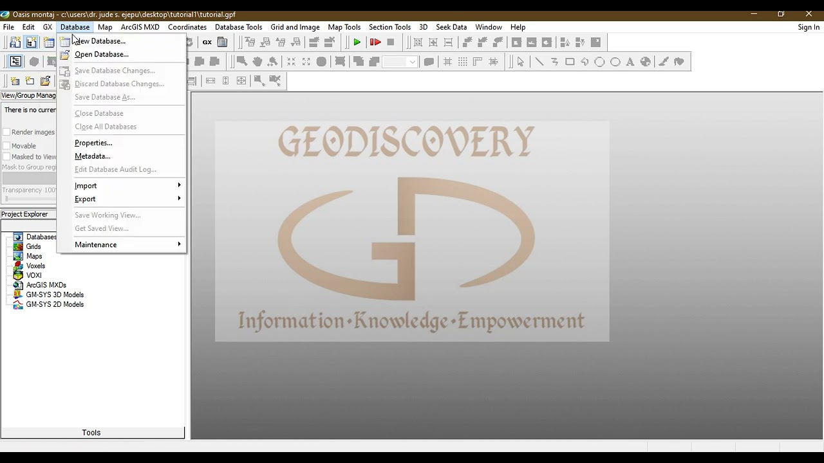
Task: Select Voxels in Project Explorer
Action: [36, 266]
